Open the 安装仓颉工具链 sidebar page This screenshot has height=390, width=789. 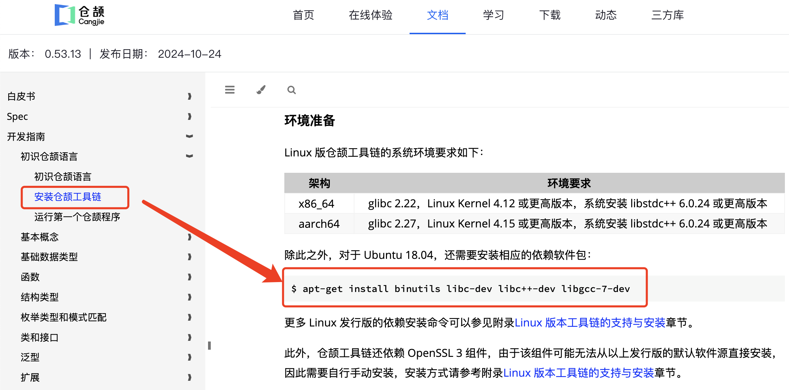[68, 197]
